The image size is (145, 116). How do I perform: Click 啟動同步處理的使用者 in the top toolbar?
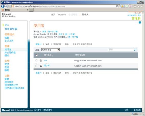82,44
